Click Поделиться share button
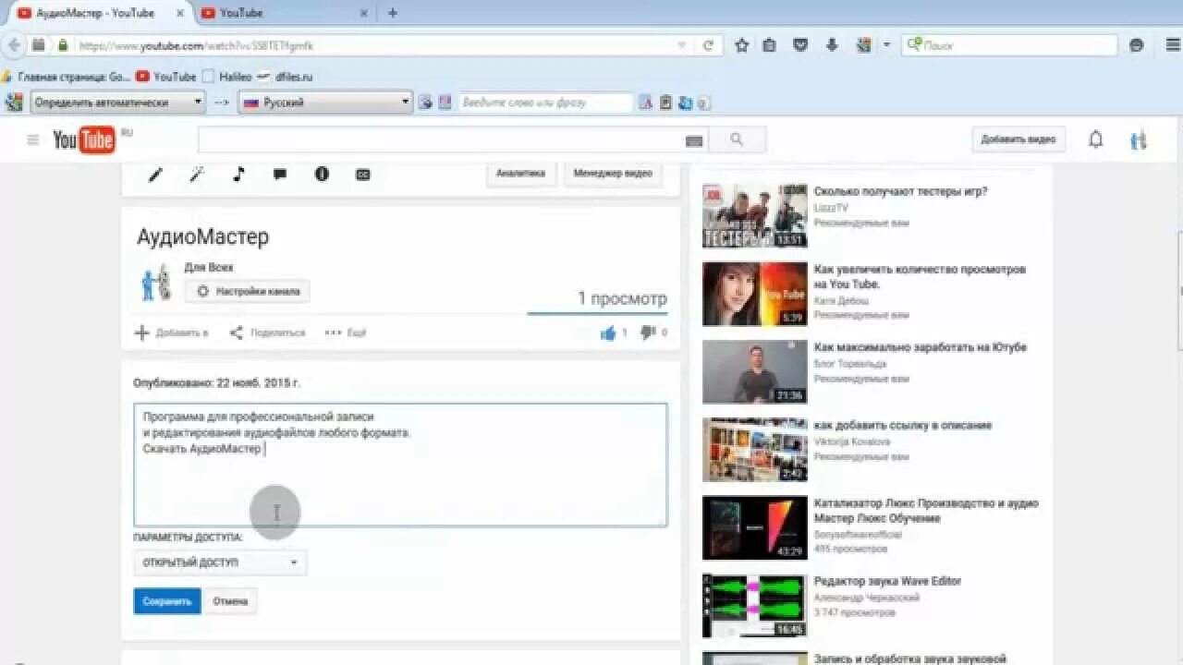 point(267,332)
